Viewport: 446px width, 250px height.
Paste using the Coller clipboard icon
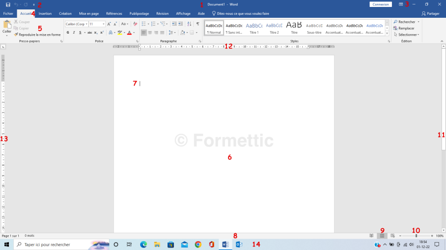(x=7, y=24)
